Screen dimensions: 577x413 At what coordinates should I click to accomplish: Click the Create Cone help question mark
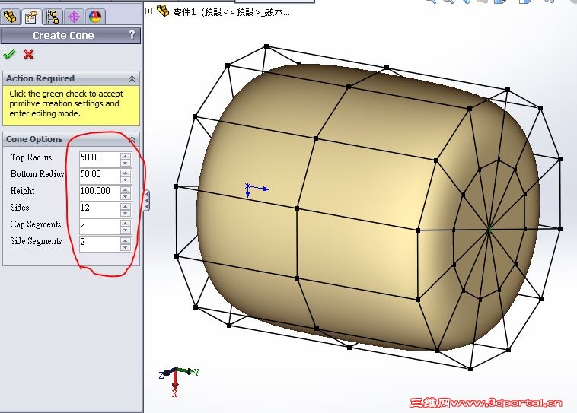click(x=132, y=35)
